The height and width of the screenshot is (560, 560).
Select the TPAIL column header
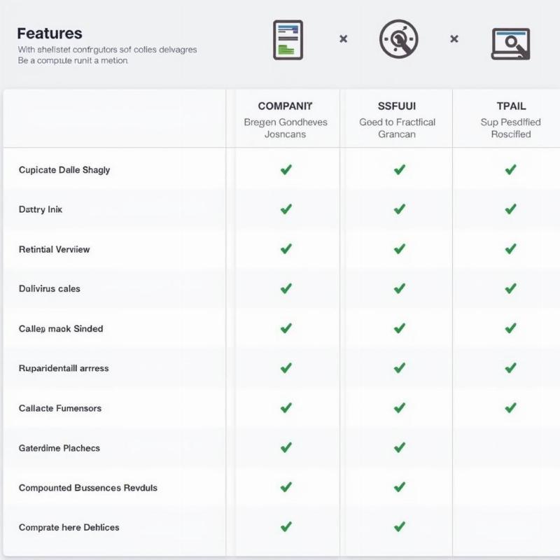(x=510, y=106)
